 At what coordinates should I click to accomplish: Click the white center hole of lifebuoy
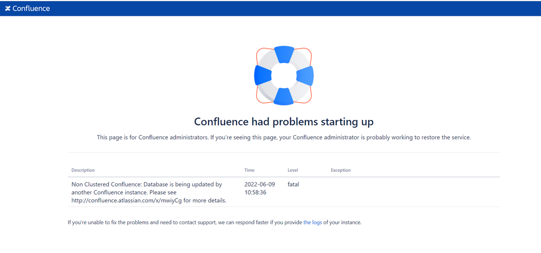(284, 75)
